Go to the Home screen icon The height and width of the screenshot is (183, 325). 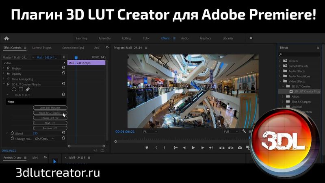click(6, 38)
